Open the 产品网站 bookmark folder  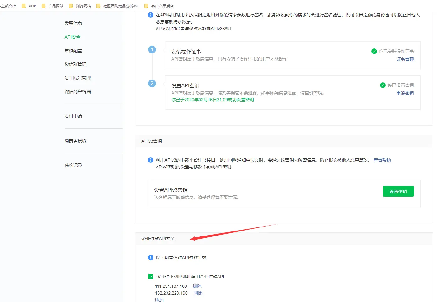click(x=52, y=6)
